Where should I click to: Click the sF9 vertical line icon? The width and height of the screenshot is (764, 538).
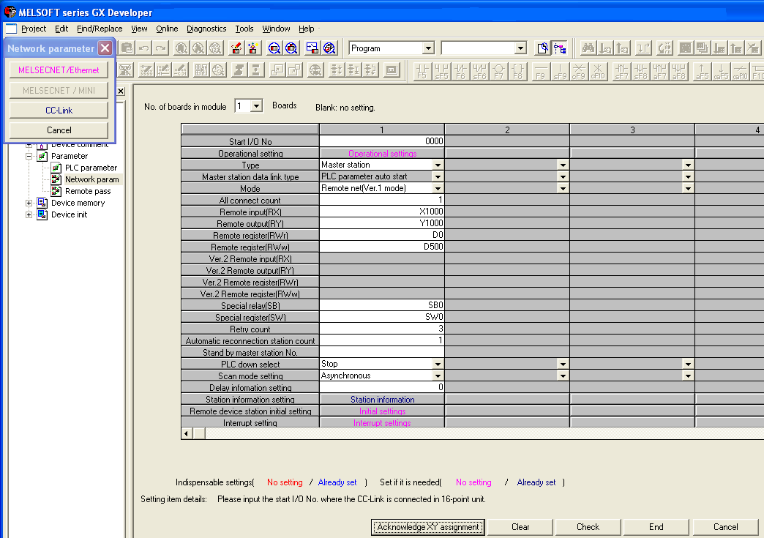click(x=560, y=70)
